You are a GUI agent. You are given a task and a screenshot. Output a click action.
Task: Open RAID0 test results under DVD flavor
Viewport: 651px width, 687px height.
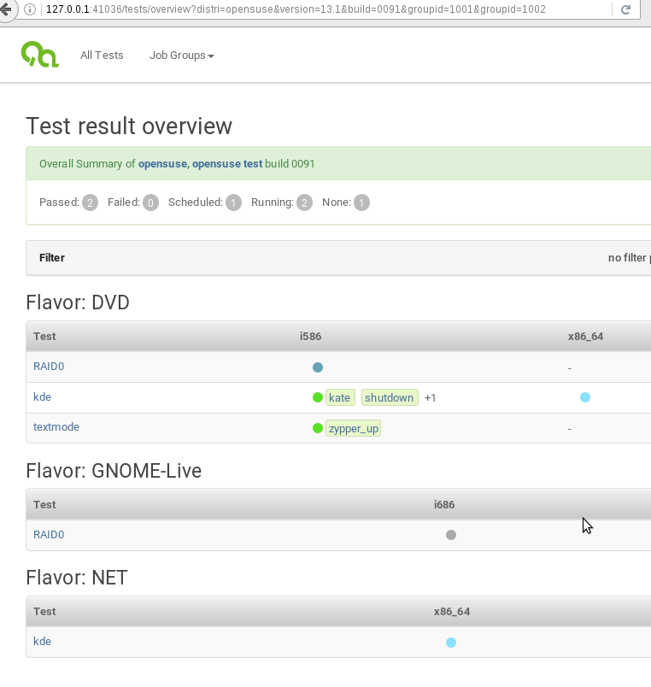click(x=49, y=367)
